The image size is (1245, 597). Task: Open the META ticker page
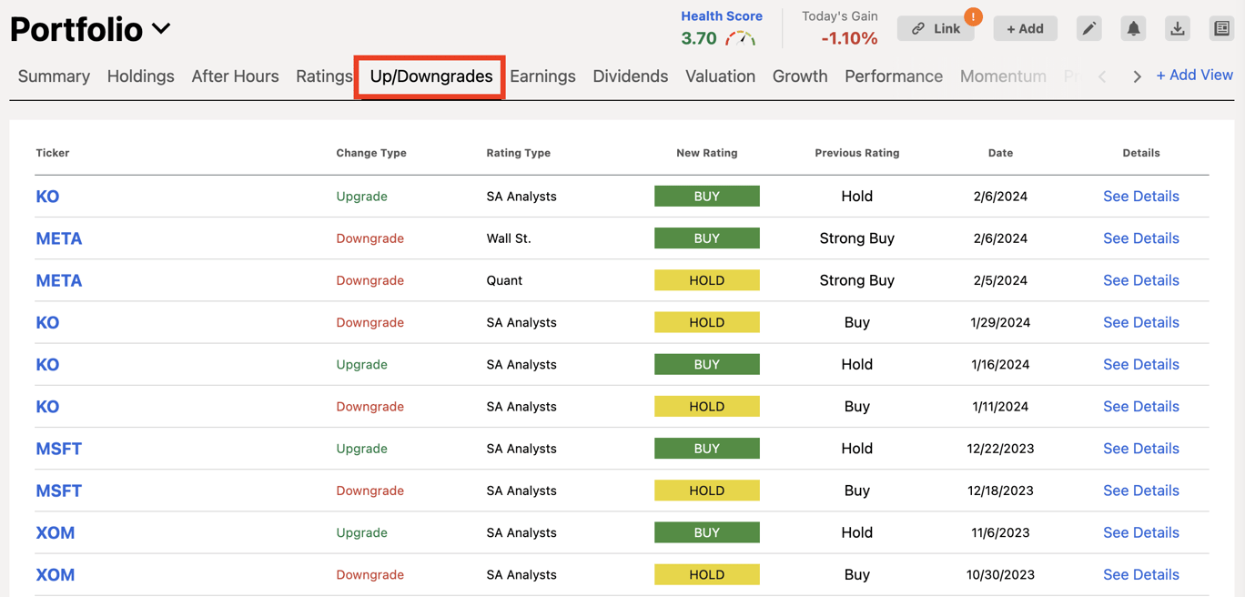pos(58,238)
